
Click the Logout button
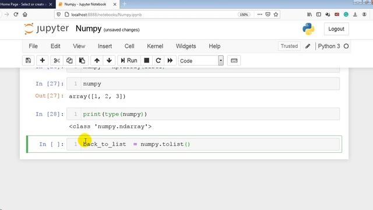336,29
